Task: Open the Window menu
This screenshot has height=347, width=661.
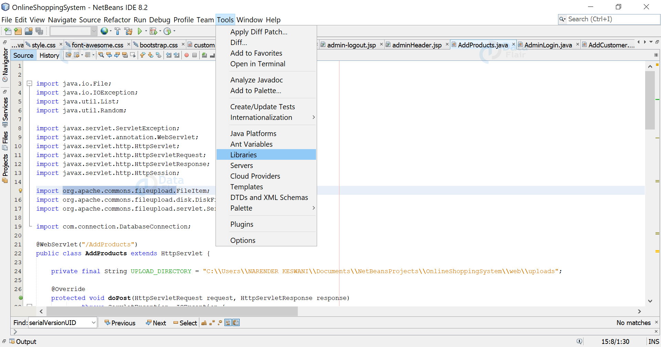Action: click(x=250, y=20)
